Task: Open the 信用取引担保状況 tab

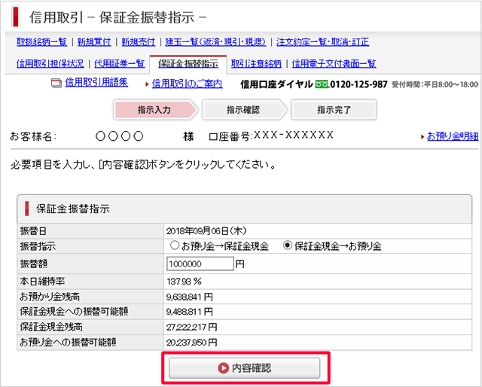Action: 50,64
